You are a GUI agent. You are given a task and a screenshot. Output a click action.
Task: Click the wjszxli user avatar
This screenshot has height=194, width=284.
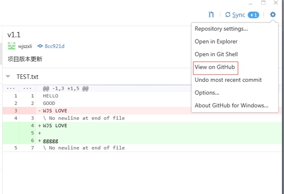click(12, 46)
